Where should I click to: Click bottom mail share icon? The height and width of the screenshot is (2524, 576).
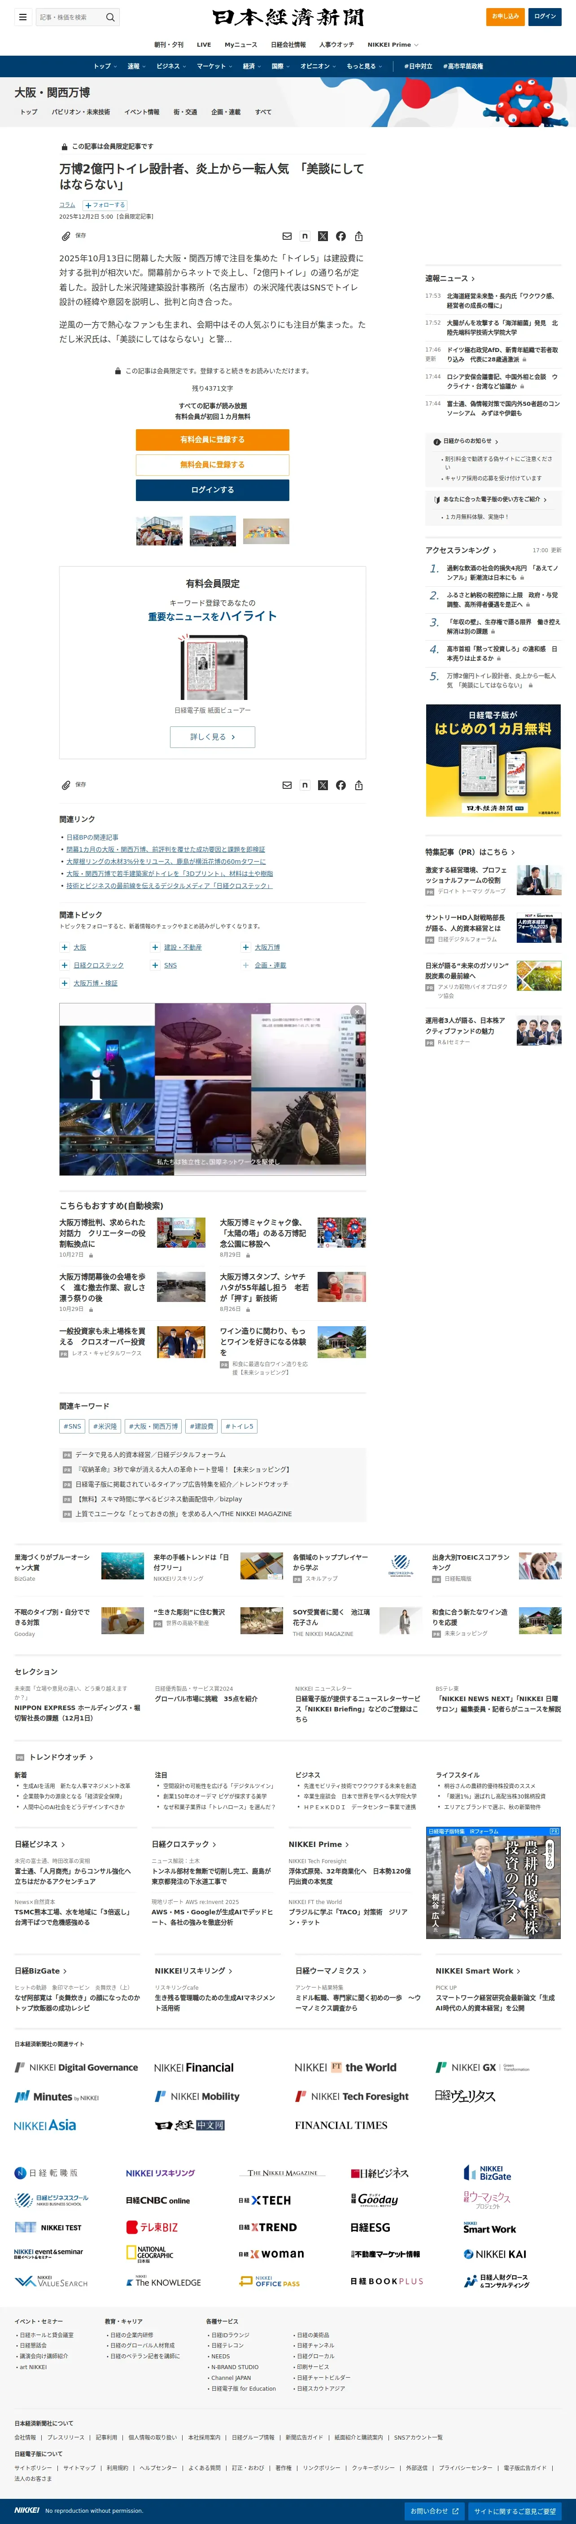287,785
